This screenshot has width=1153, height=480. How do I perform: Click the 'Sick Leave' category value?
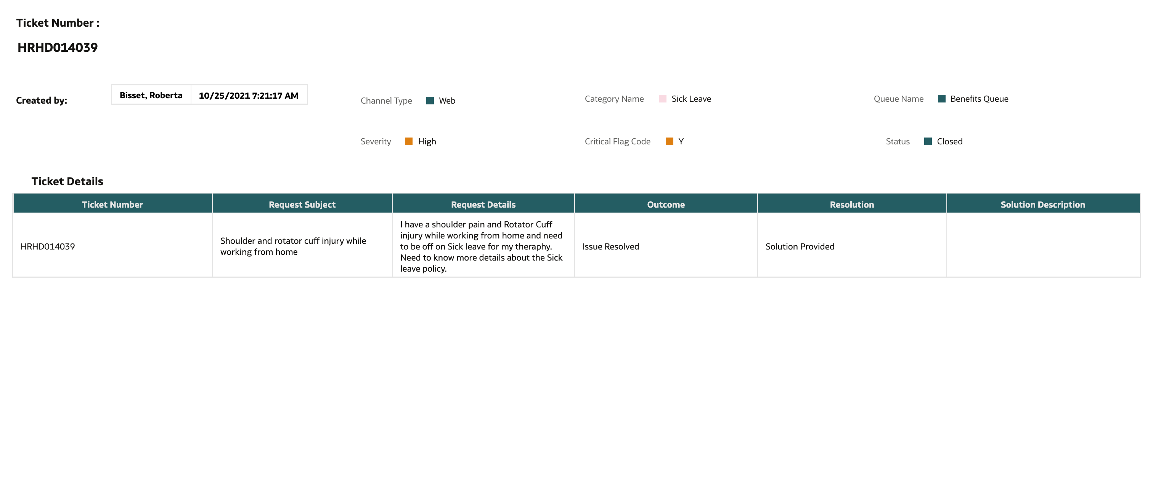691,99
